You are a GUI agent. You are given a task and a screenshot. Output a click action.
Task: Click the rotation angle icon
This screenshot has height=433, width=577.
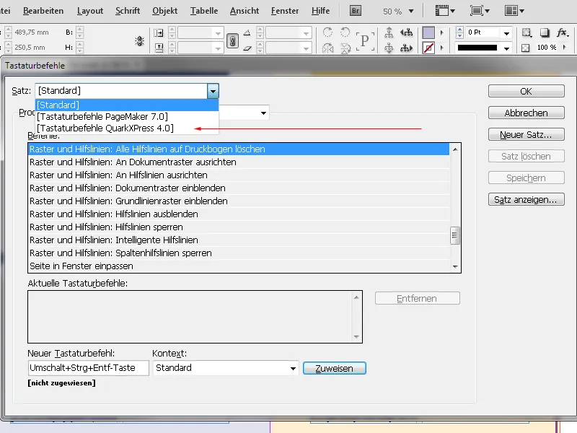[247, 32]
